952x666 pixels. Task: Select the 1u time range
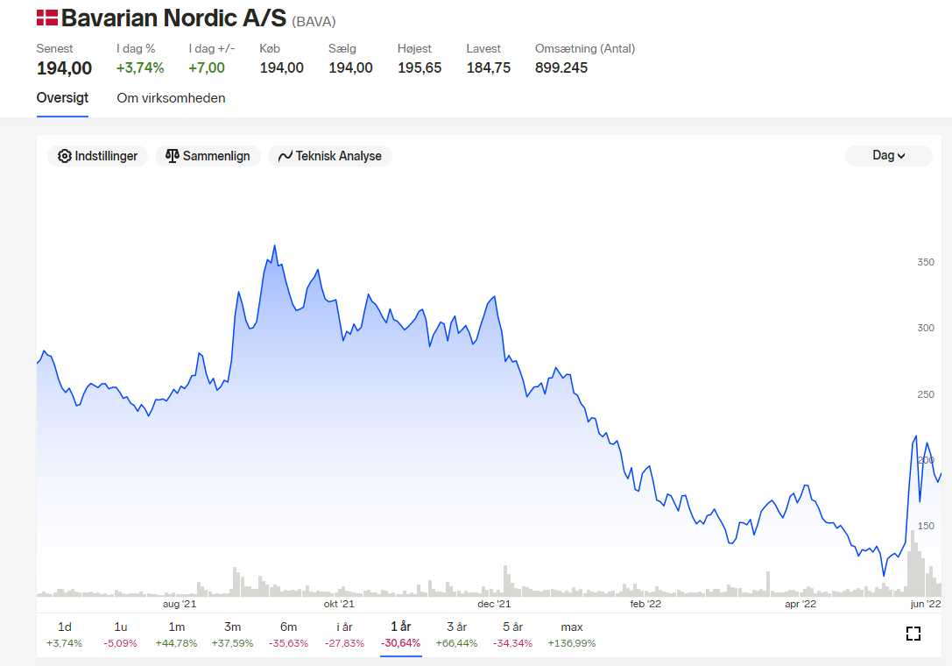[x=120, y=634]
